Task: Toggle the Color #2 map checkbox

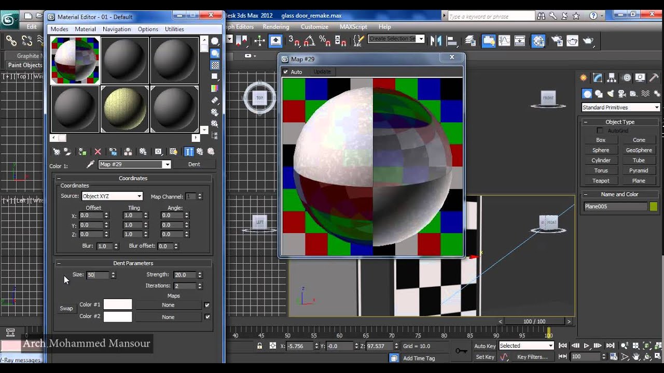Action: [x=208, y=317]
